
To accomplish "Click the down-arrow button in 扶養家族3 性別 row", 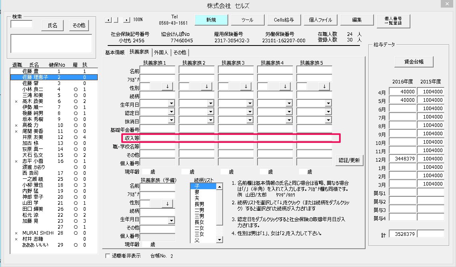I will [246, 86].
